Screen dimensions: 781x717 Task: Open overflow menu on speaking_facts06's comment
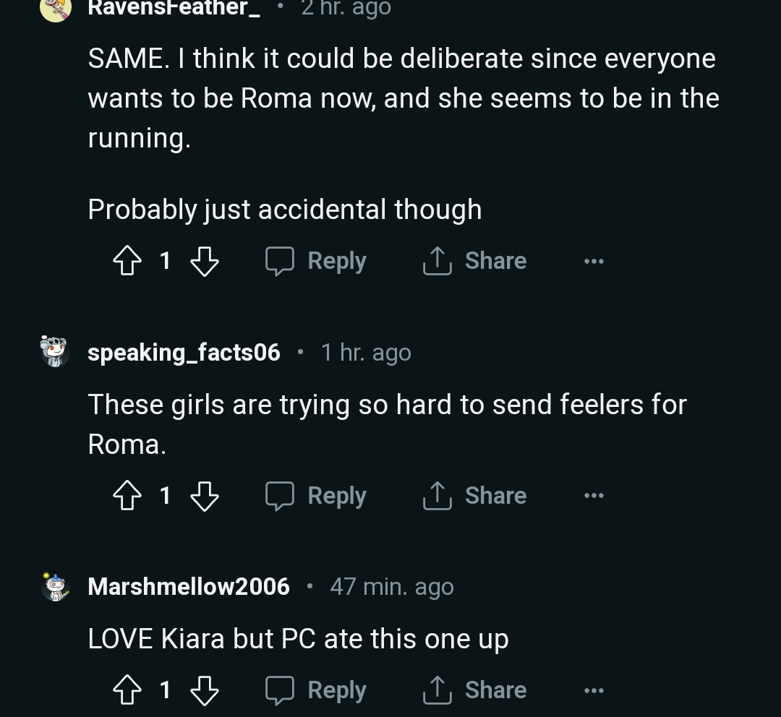pos(594,496)
